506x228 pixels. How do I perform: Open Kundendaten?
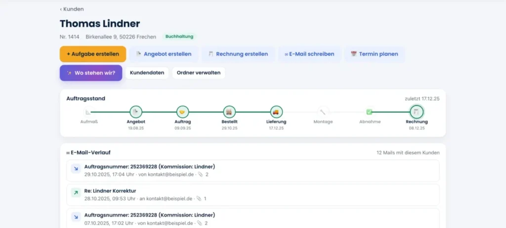tap(147, 73)
